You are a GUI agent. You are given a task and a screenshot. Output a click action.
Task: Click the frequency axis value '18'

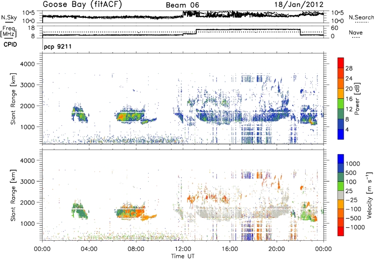point(31,28)
